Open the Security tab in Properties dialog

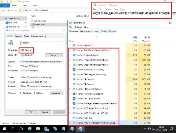click(18, 36)
